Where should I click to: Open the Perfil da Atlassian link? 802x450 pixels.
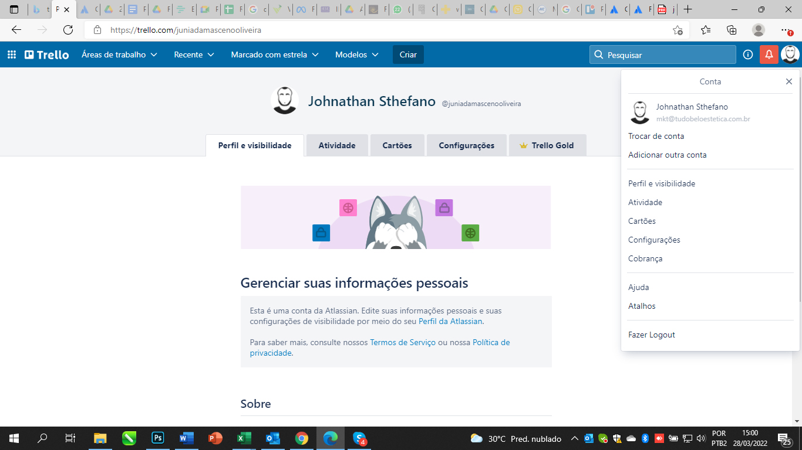[x=450, y=321]
